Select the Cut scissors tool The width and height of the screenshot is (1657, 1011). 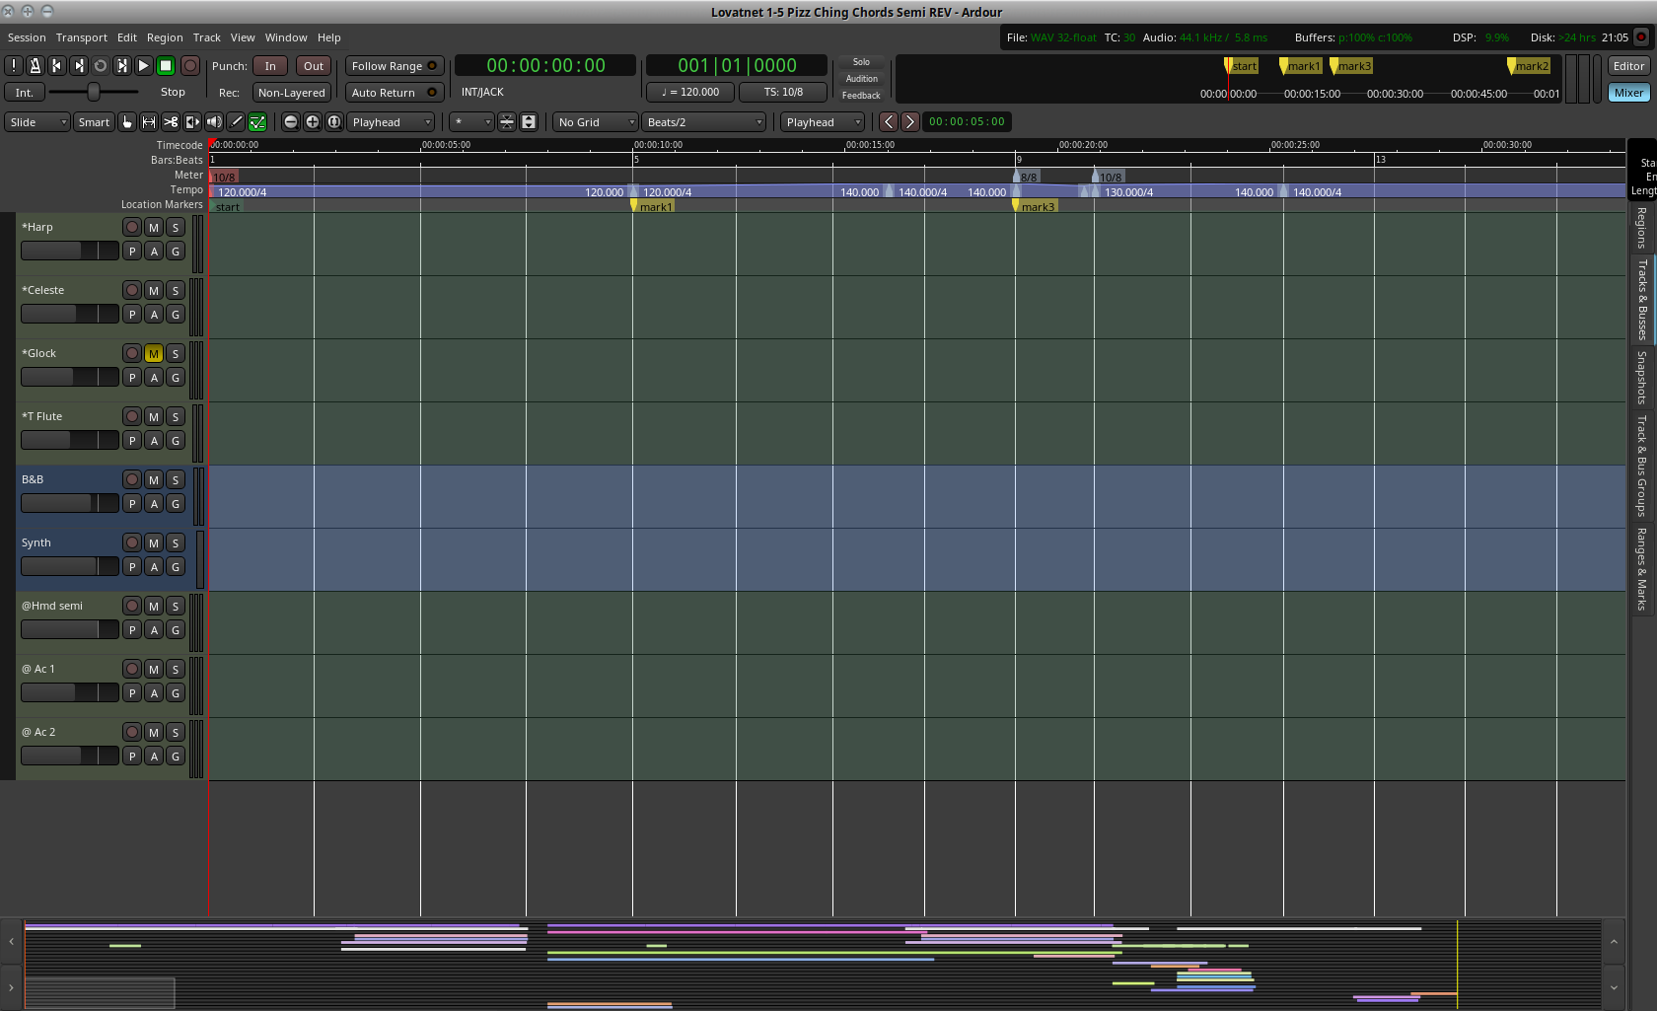click(171, 122)
